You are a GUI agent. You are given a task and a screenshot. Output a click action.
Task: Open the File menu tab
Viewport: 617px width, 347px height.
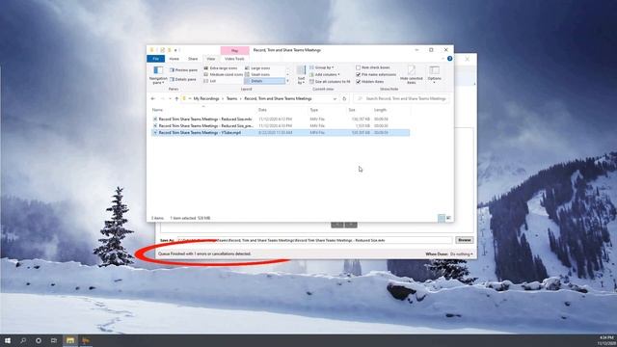point(156,59)
